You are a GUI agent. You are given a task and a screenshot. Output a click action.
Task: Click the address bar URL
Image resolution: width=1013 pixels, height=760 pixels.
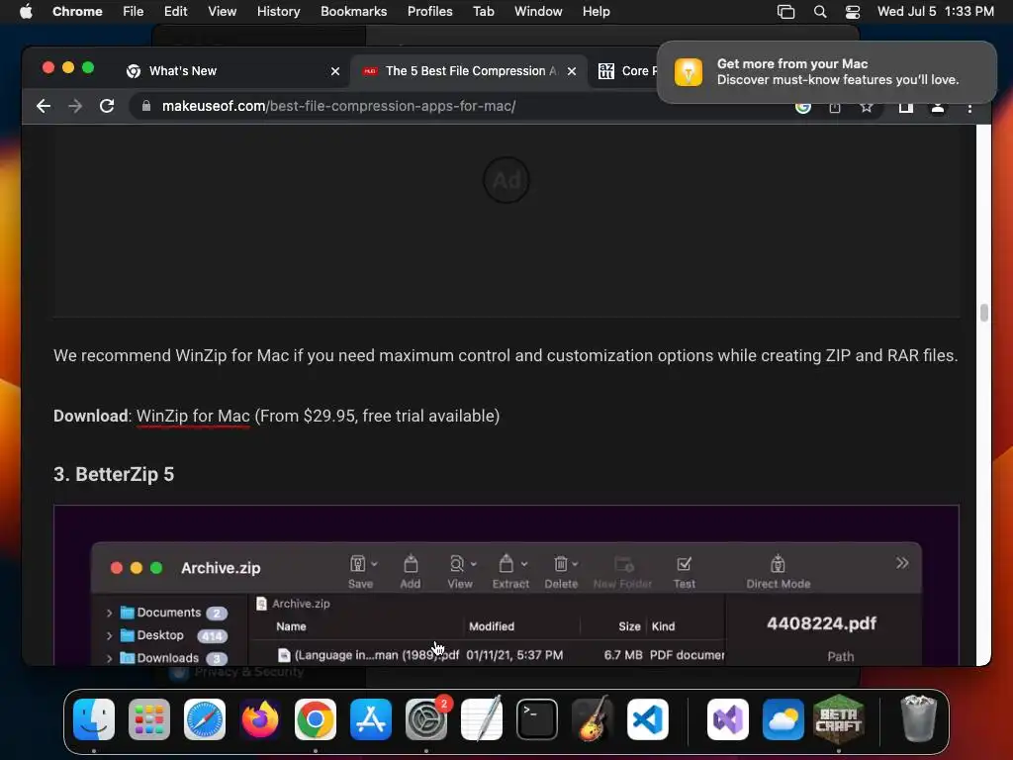point(338,106)
